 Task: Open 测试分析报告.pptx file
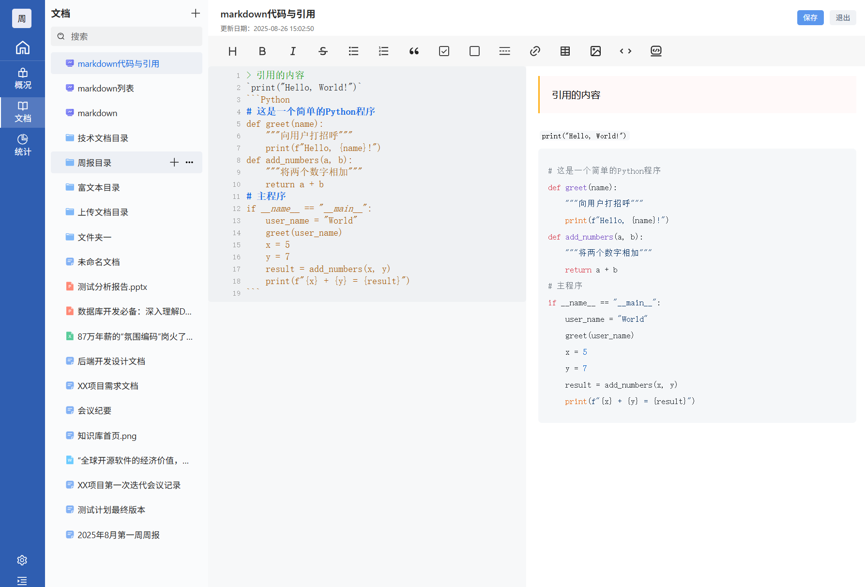click(126, 286)
